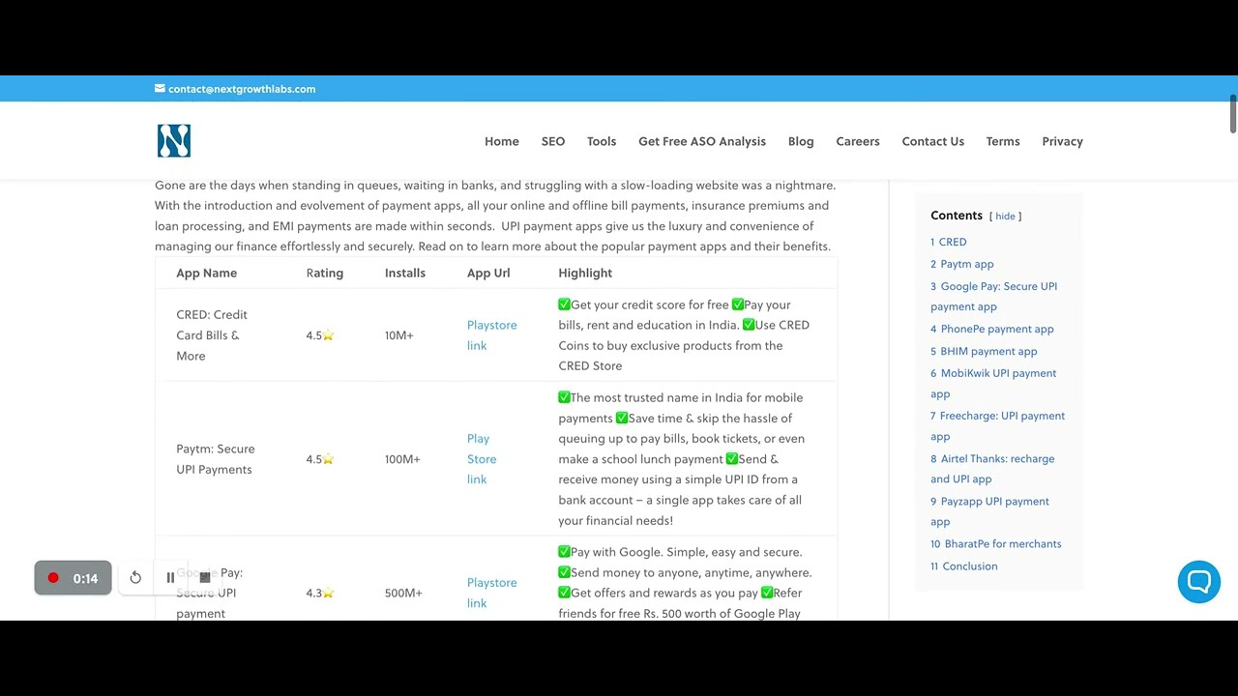Viewport: 1238px width, 696px height.
Task: Select Get Free ASO Analysis
Action: [x=702, y=141]
